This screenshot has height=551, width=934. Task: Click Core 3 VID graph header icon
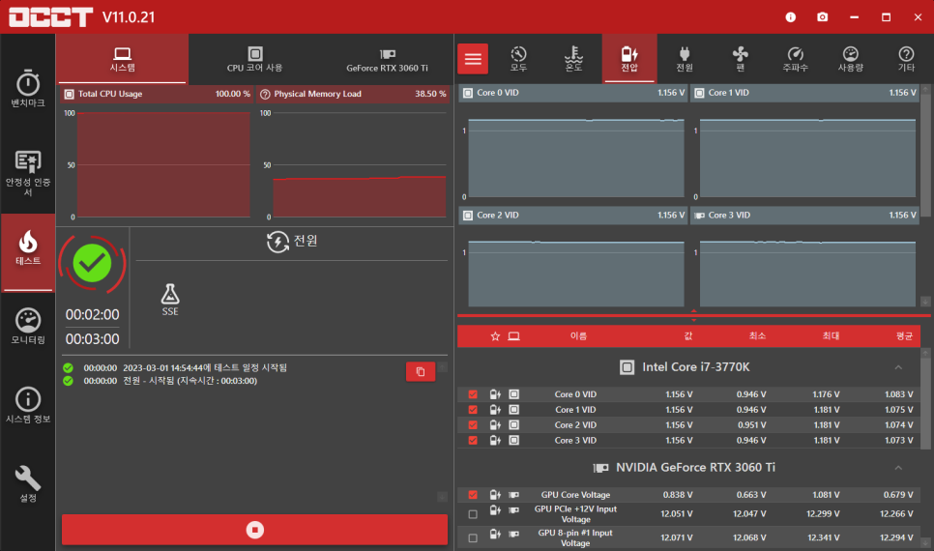click(x=699, y=216)
